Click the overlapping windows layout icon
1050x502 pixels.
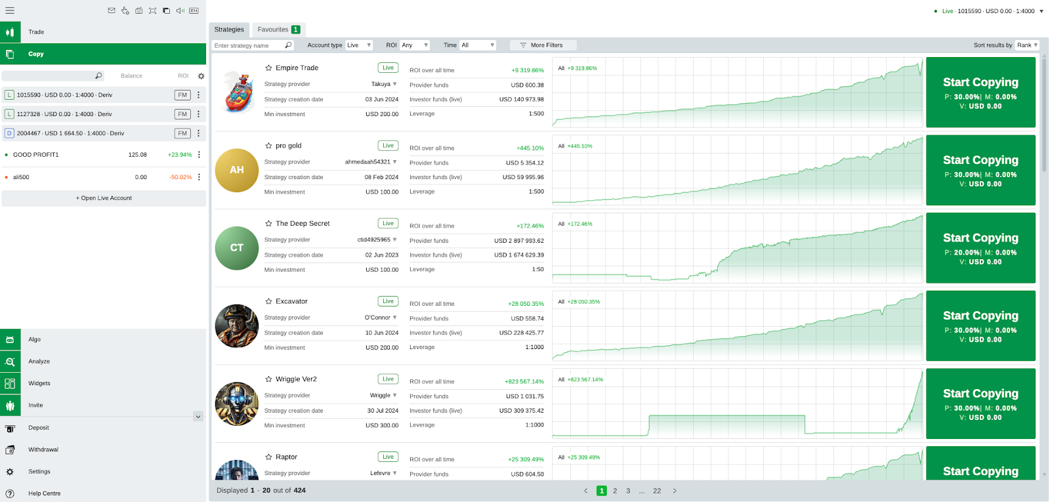click(x=166, y=10)
